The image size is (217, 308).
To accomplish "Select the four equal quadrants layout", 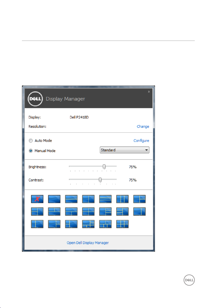I will click(x=88, y=211).
